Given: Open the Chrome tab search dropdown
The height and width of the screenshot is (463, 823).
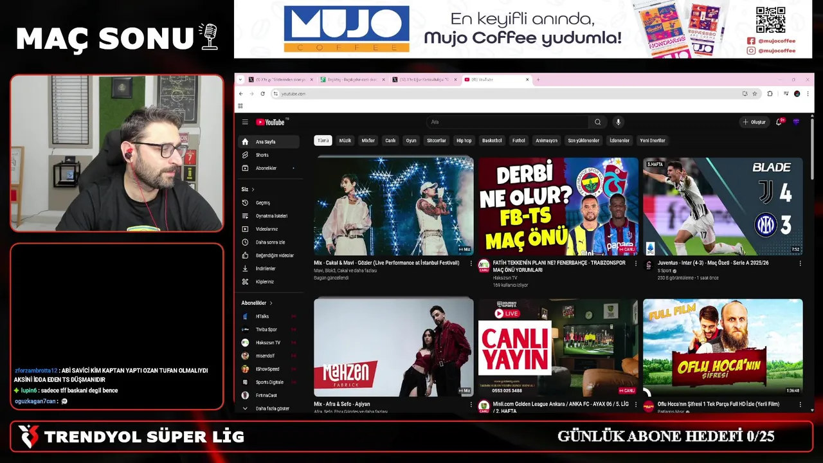Looking at the screenshot, I should coord(240,80).
